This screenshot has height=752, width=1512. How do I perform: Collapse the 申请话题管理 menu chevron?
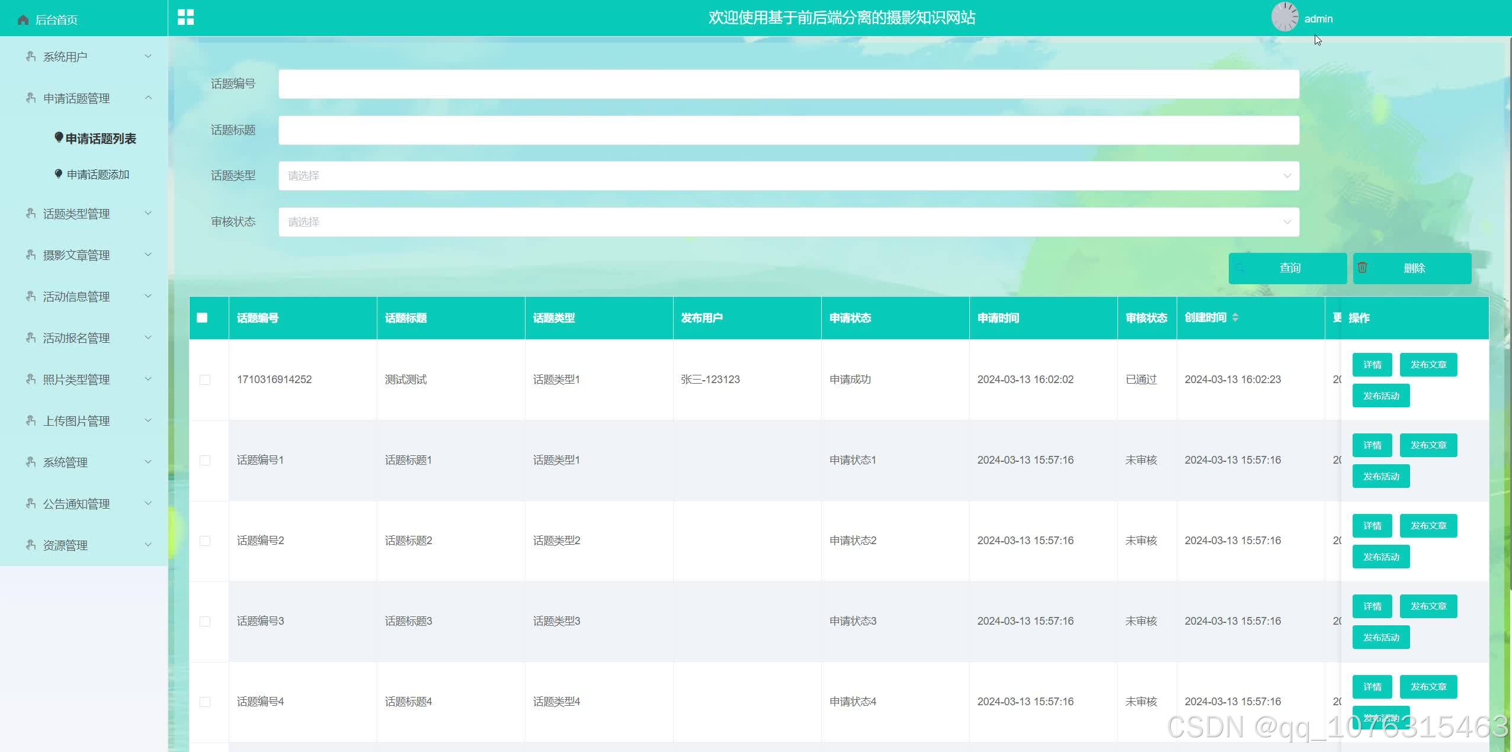[x=149, y=98]
